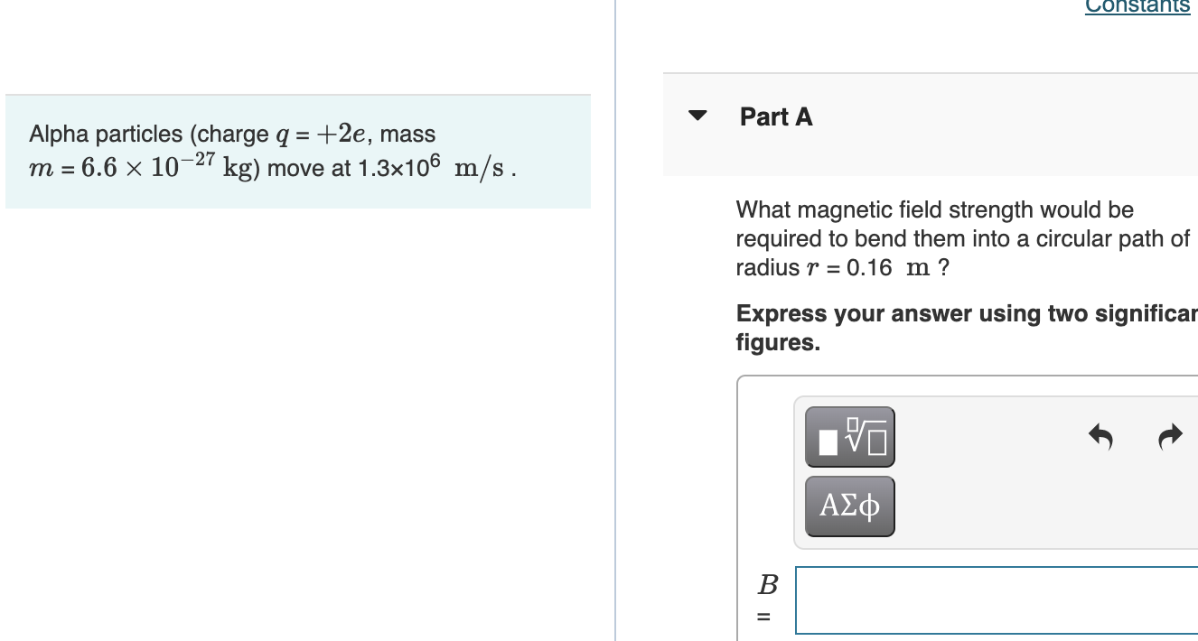
Task: Switch focus to the Part A section
Action: click(775, 116)
